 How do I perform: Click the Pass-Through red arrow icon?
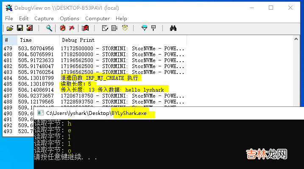click(x=72, y=28)
